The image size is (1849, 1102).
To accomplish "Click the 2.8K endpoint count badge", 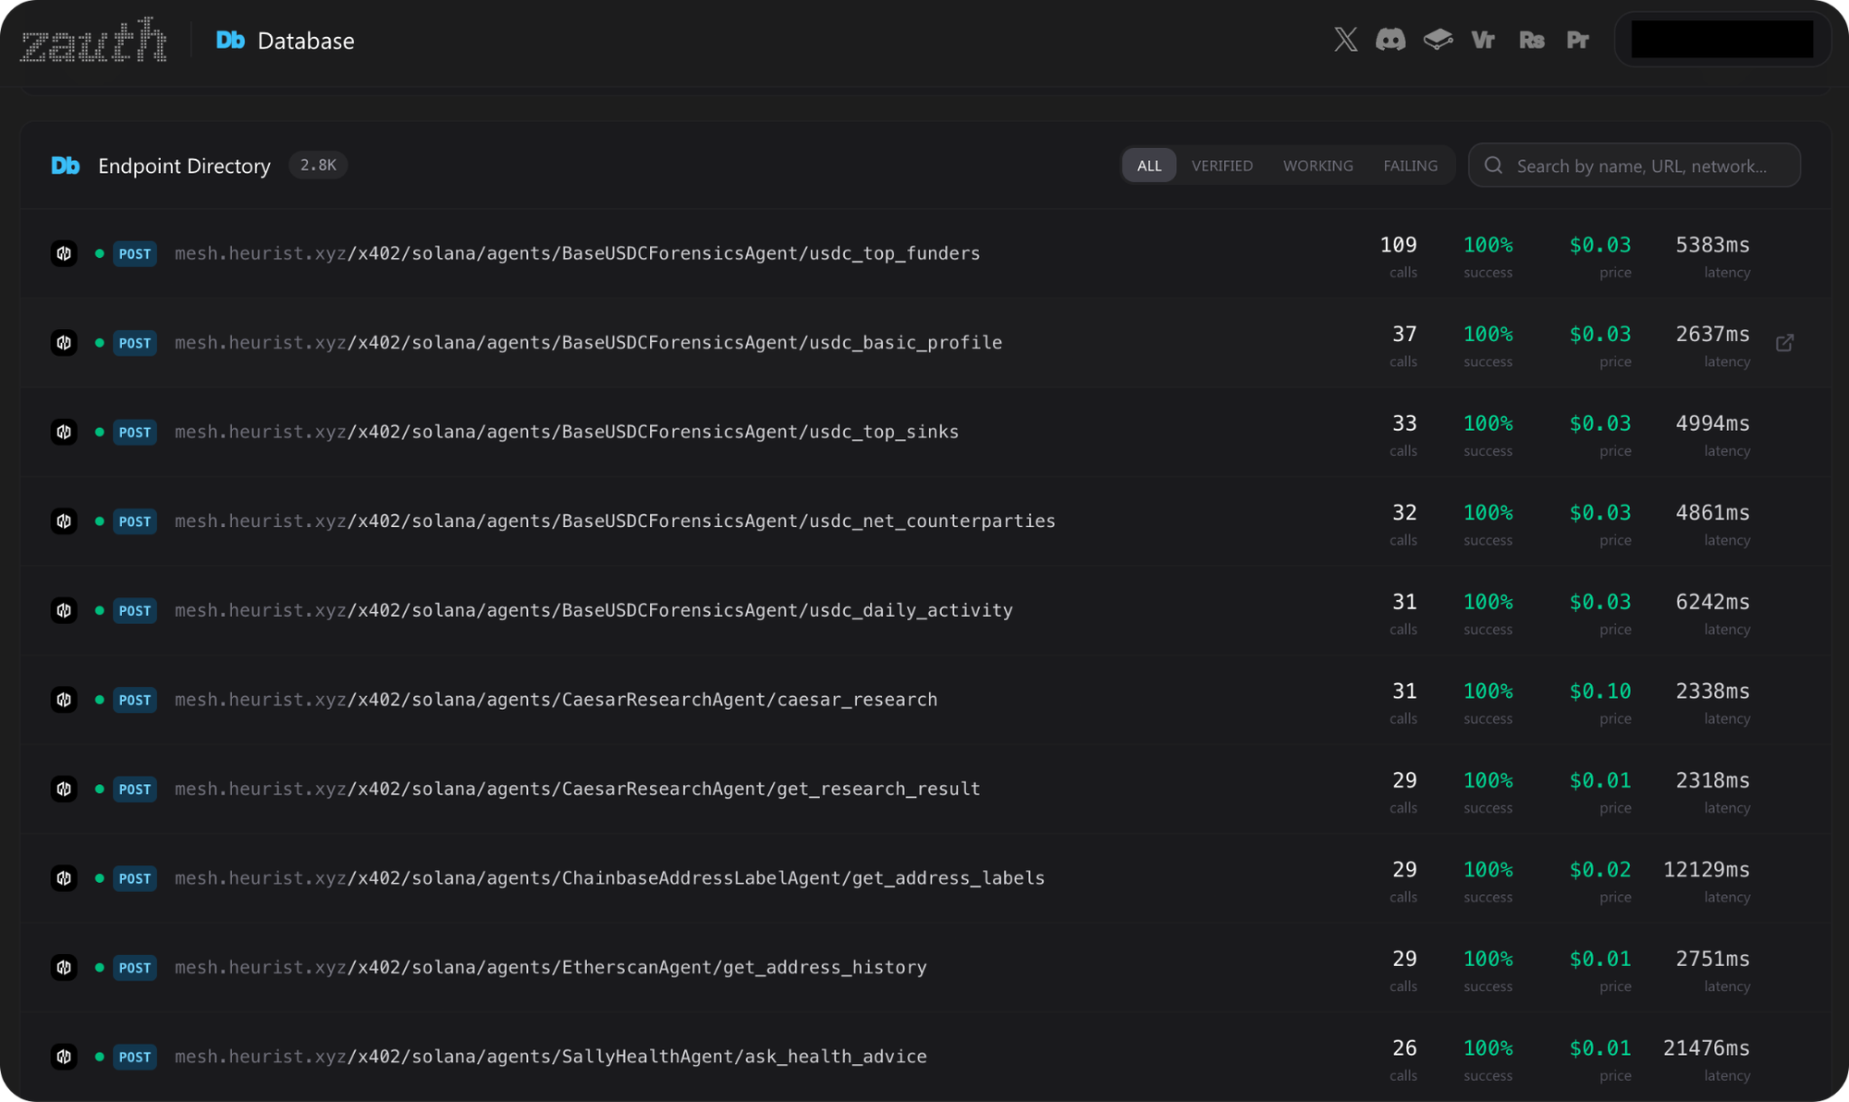I will (x=318, y=165).
